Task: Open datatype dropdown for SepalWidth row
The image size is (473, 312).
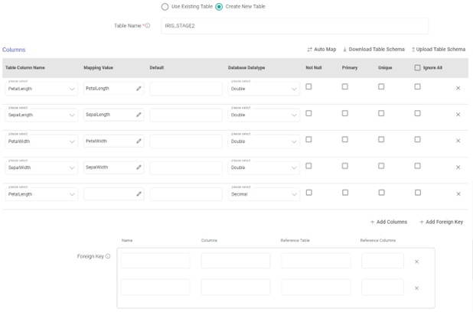Action: pyautogui.click(x=264, y=167)
